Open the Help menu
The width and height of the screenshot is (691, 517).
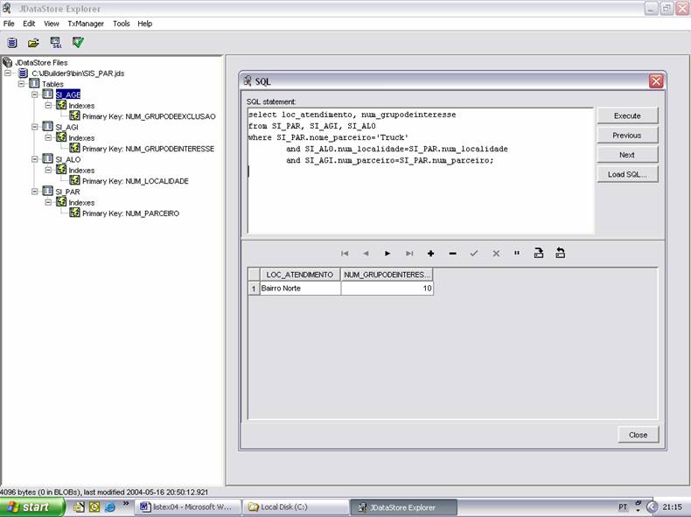click(x=145, y=24)
